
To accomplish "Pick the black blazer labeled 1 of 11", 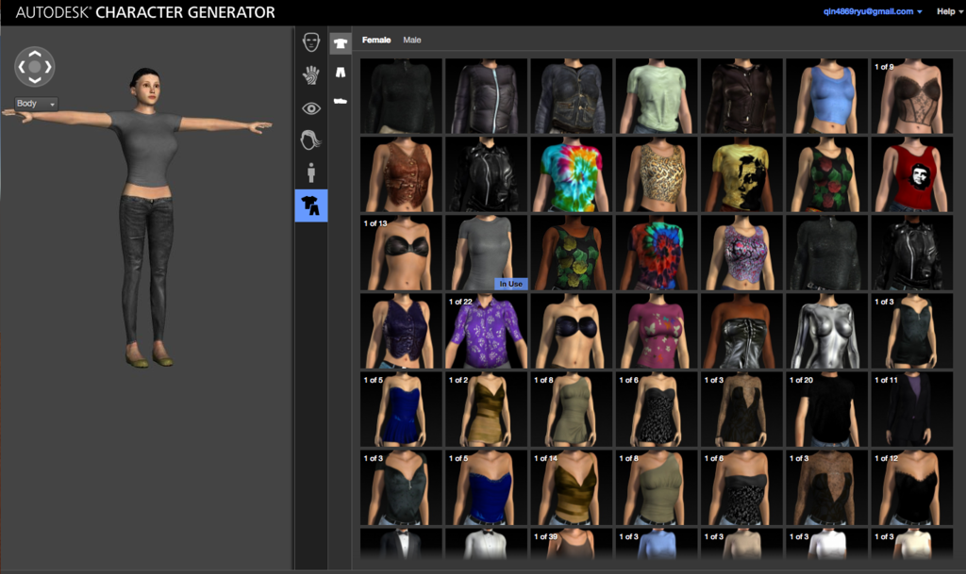I will click(x=912, y=410).
